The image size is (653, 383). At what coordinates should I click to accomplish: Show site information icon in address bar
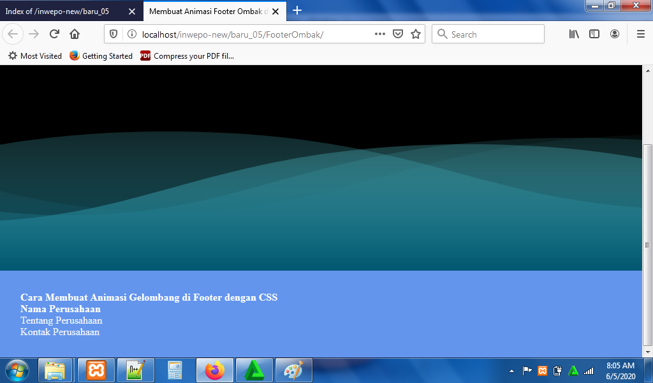131,34
